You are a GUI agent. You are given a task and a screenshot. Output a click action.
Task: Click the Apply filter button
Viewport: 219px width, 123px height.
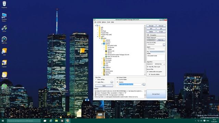pyautogui.click(x=104, y=86)
